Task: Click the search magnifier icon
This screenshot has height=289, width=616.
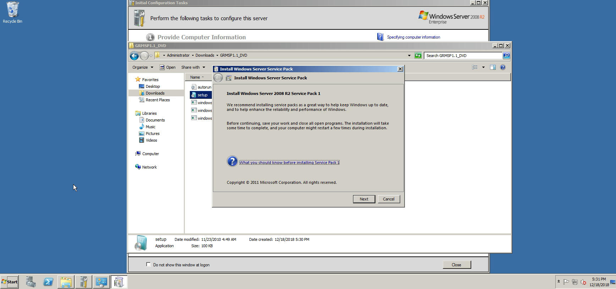Action: pyautogui.click(x=506, y=56)
